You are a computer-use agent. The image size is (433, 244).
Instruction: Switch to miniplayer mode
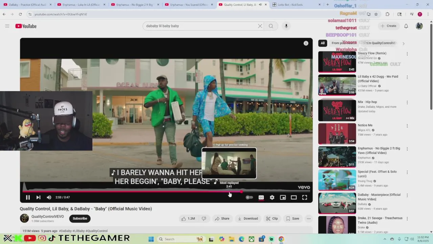pos(283,198)
